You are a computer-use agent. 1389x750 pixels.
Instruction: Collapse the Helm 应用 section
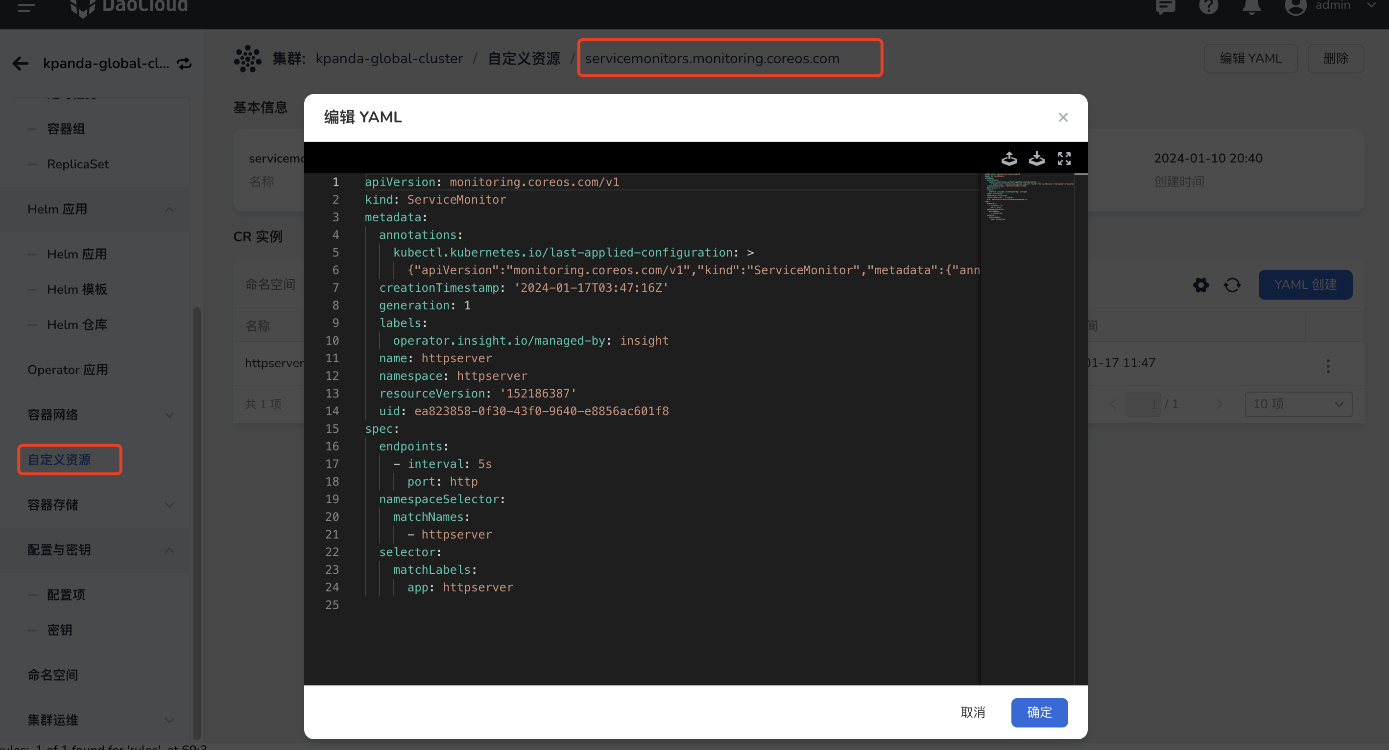[169, 209]
